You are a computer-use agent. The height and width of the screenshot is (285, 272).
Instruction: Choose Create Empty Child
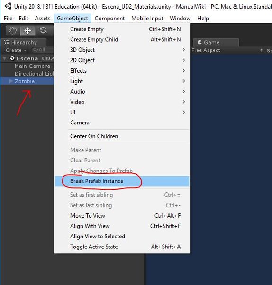pyautogui.click(x=122, y=39)
